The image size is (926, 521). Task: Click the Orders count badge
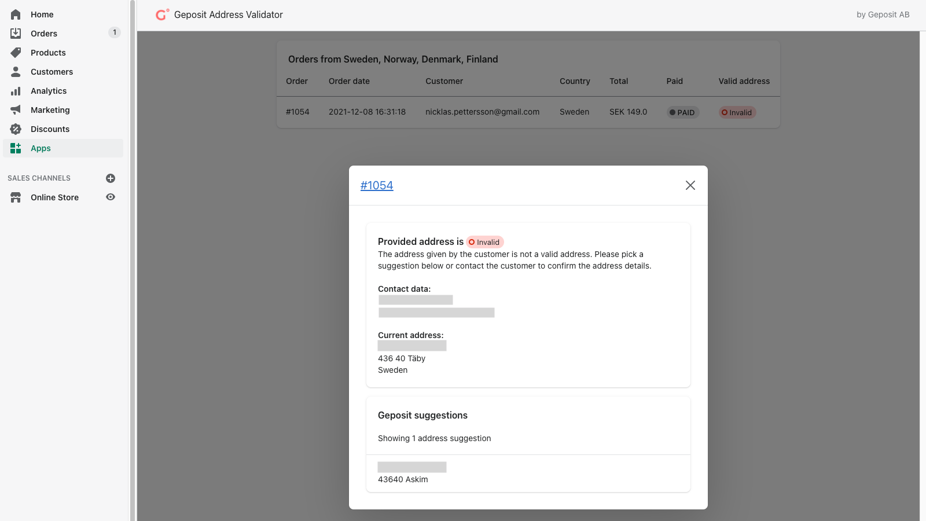coord(115,33)
